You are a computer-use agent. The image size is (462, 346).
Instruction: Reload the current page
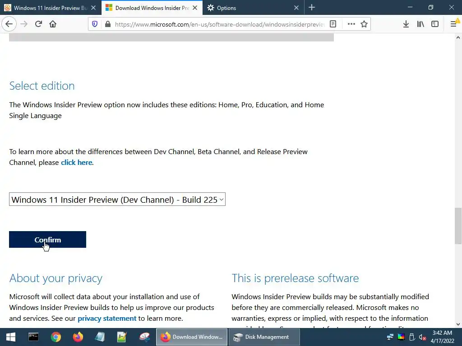38,24
